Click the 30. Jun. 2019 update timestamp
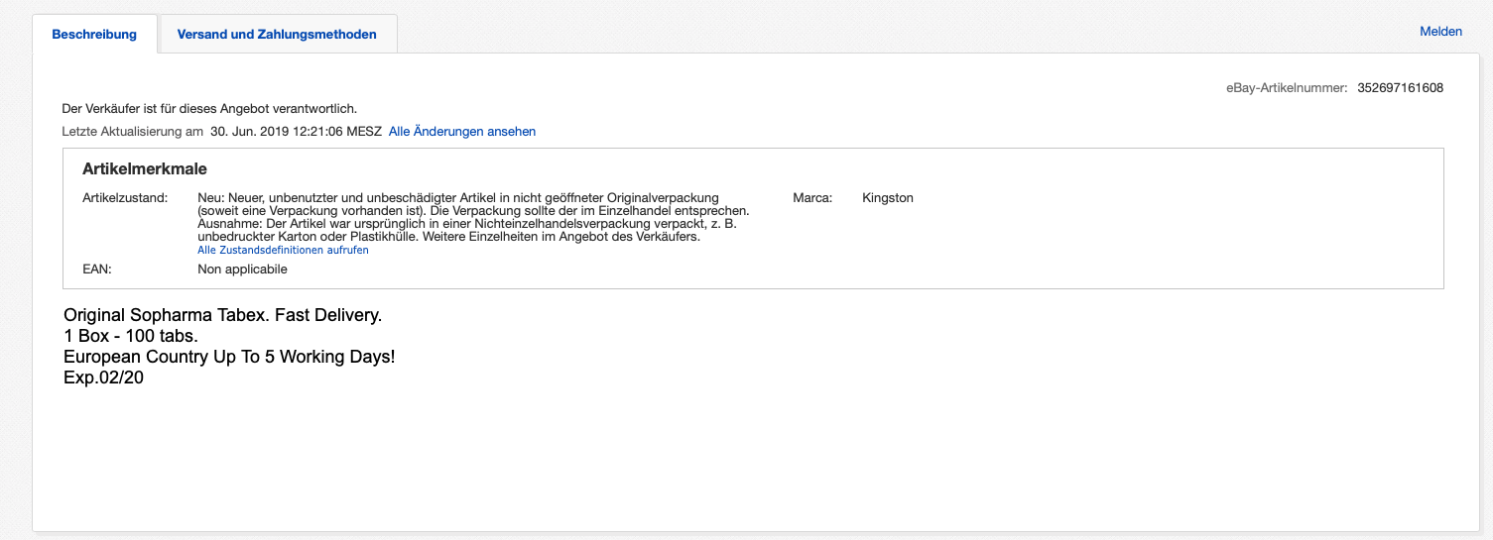The width and height of the screenshot is (1493, 540). click(296, 132)
